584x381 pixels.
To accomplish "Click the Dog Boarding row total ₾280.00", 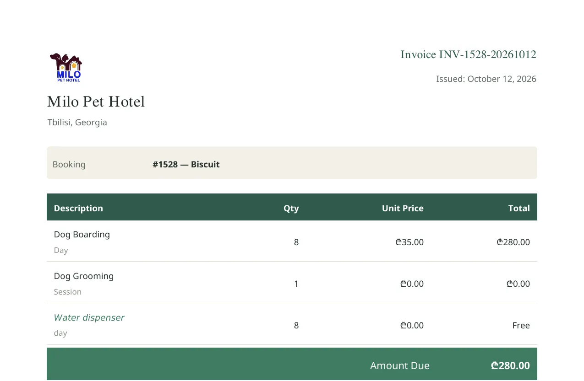I will click(x=513, y=242).
